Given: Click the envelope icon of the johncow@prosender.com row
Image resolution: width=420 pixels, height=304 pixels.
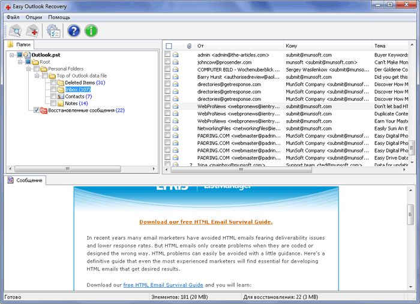Looking at the screenshot, I should coord(175,62).
